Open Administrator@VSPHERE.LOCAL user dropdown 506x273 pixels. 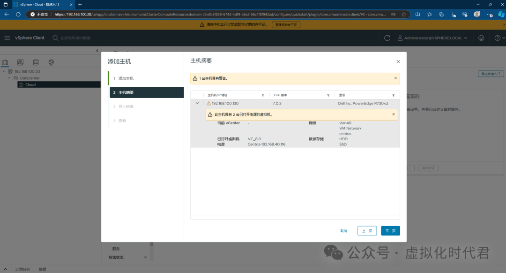pyautogui.click(x=432, y=38)
